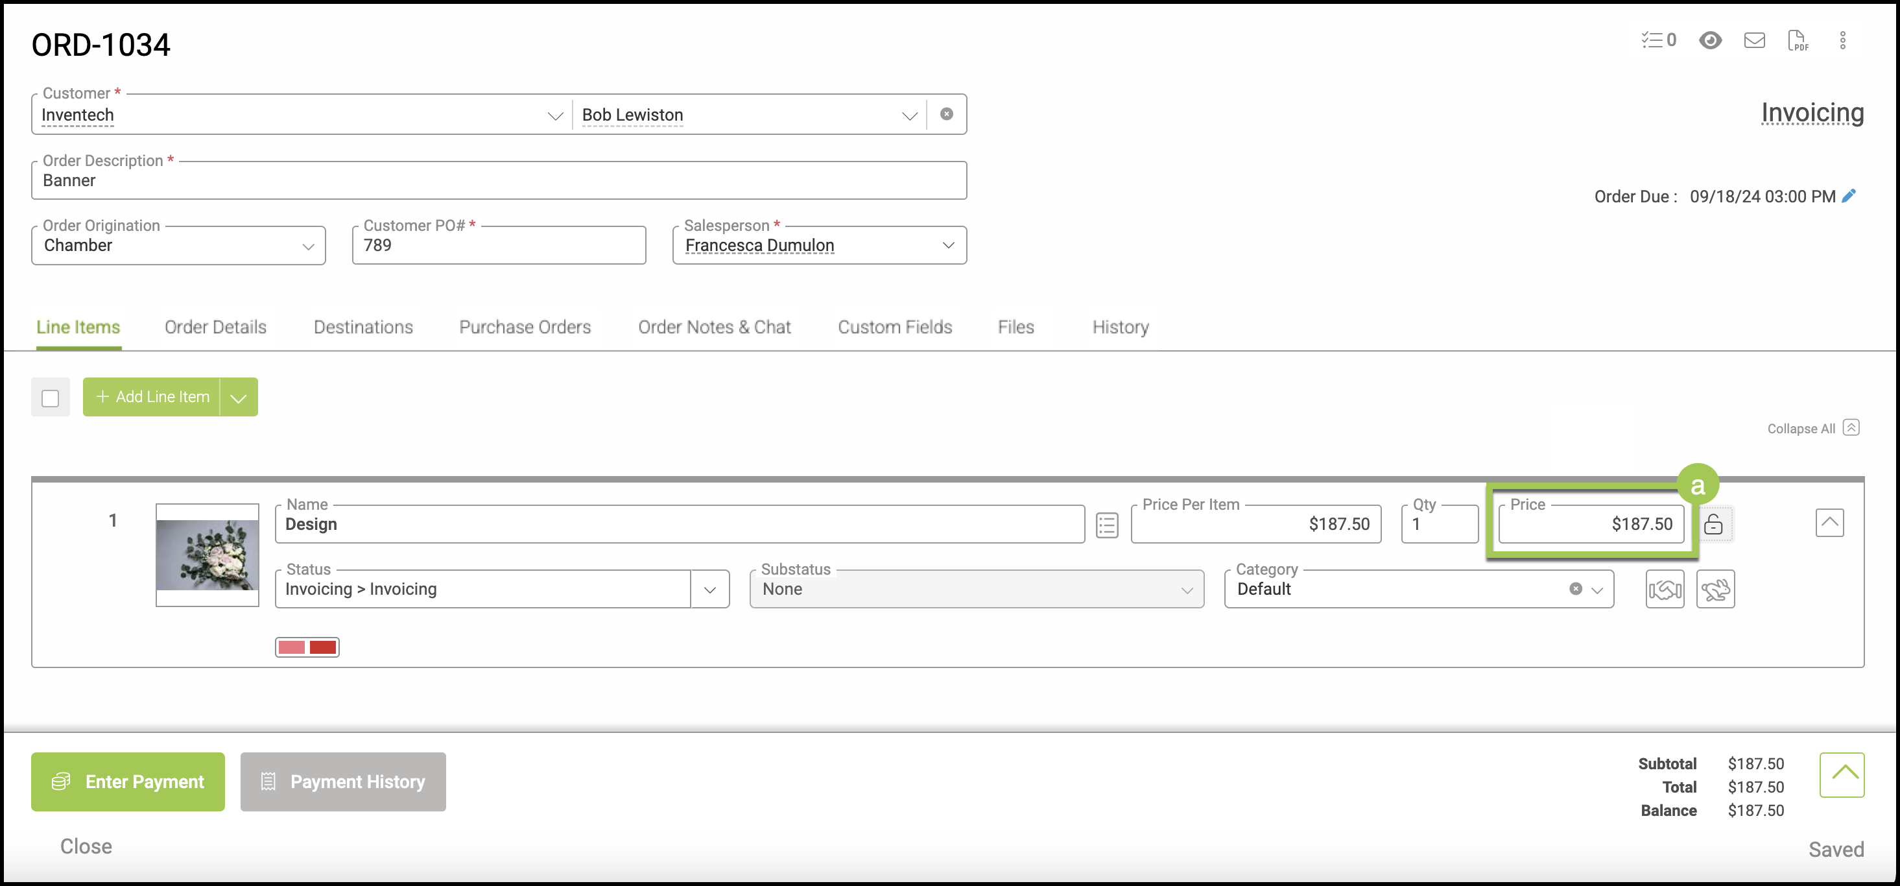Viewport: 1900px width, 886px height.
Task: Click the checklist tasks icon showing 0
Action: pyautogui.click(x=1658, y=40)
